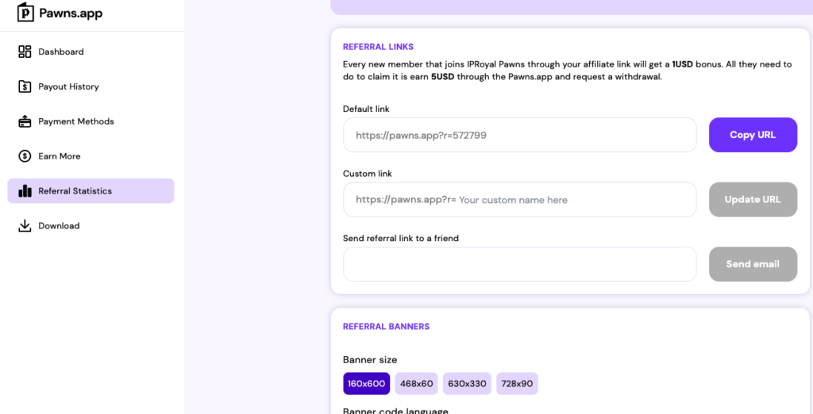Screen dimensions: 813x414
Task: Click the Dashboard grid icon
Action: [x=25, y=52]
